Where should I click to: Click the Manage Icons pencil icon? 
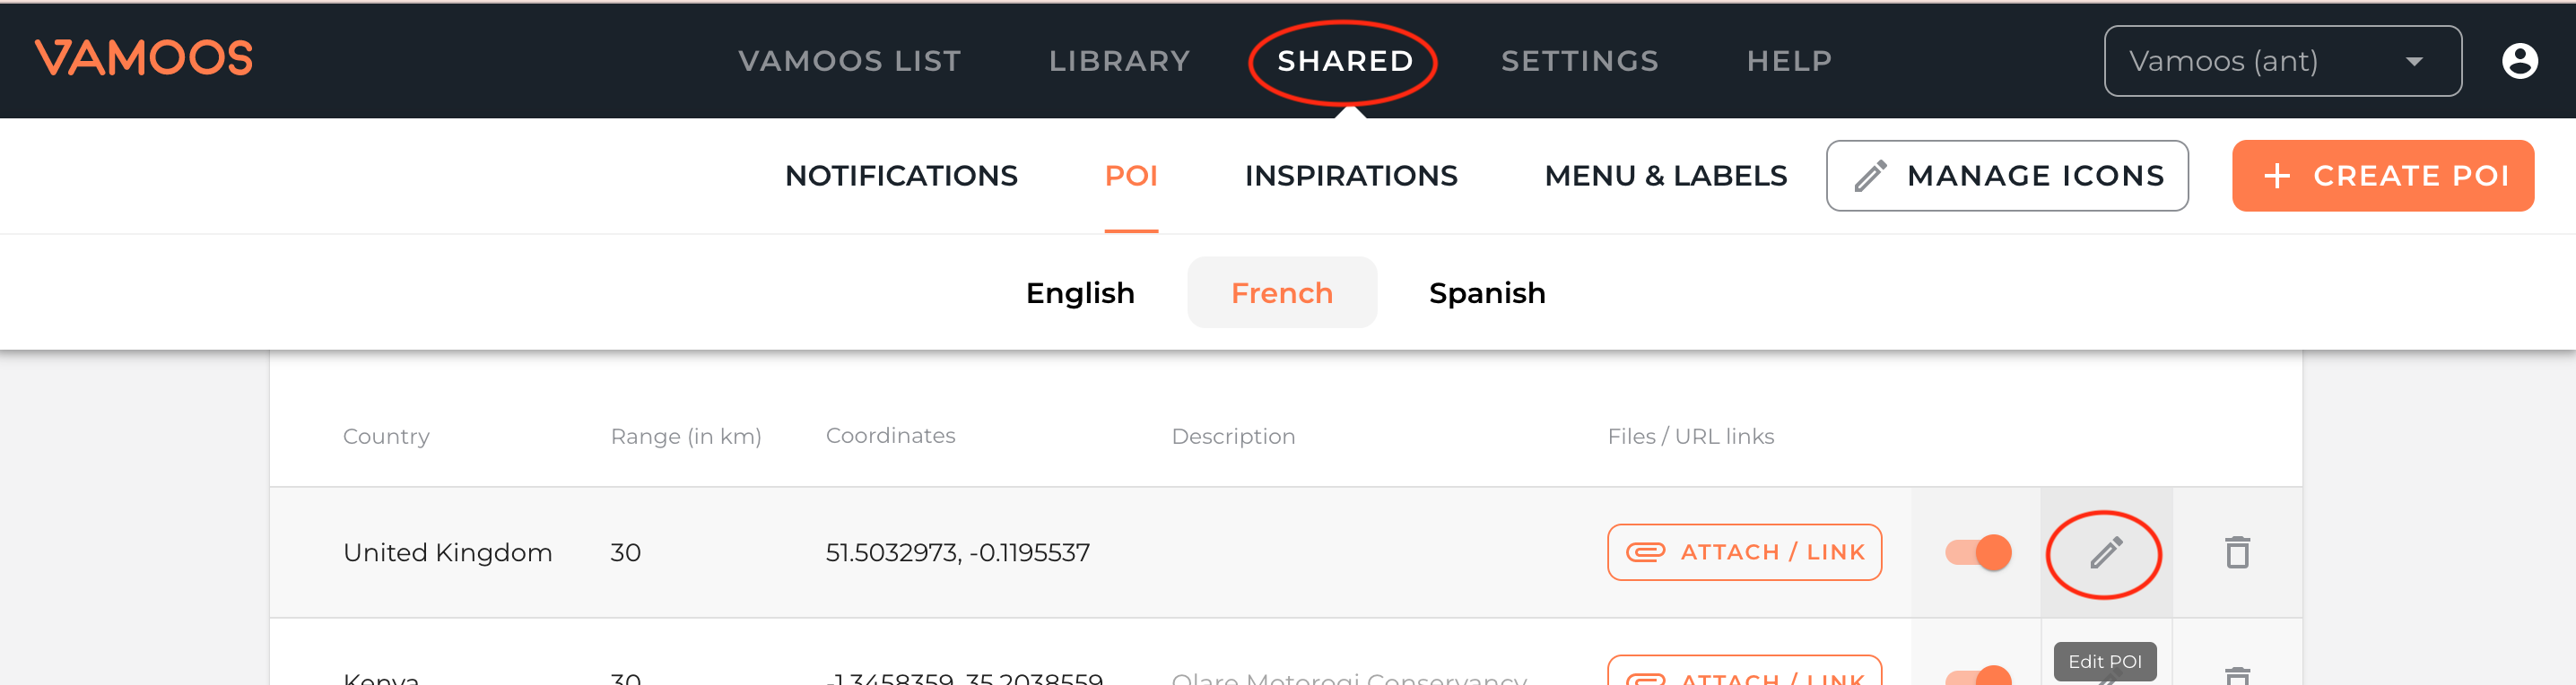(1870, 176)
